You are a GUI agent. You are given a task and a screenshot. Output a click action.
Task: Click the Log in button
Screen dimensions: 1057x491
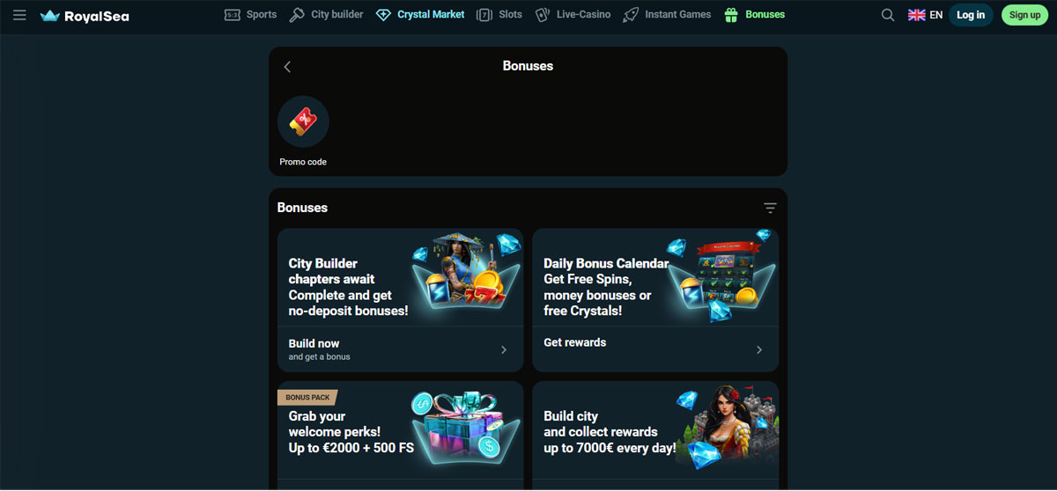(971, 15)
